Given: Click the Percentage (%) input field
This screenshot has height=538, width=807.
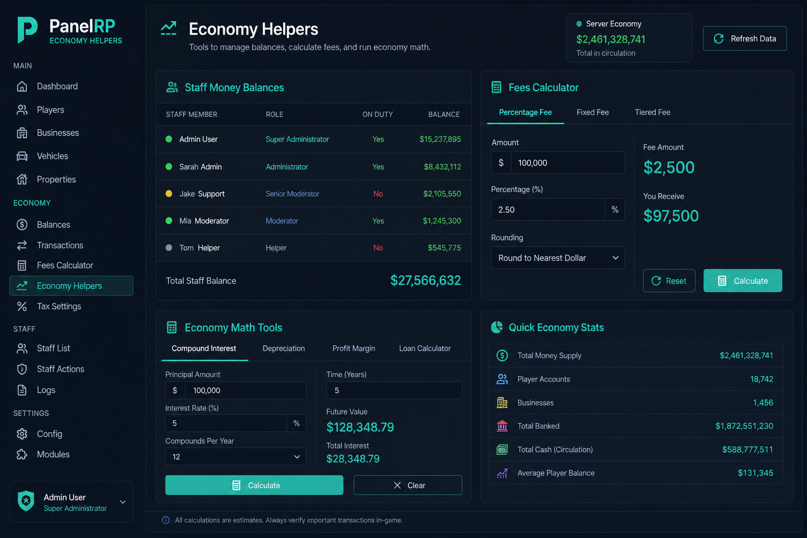Looking at the screenshot, I should (548, 210).
